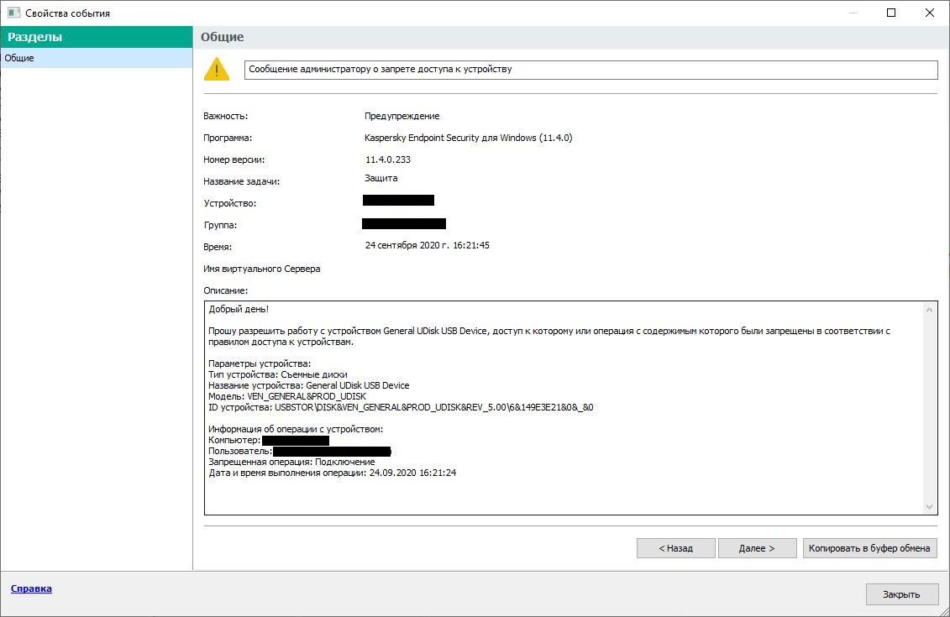950x617 pixels.
Task: Click the Параметры устройства: heading line
Action: point(260,363)
